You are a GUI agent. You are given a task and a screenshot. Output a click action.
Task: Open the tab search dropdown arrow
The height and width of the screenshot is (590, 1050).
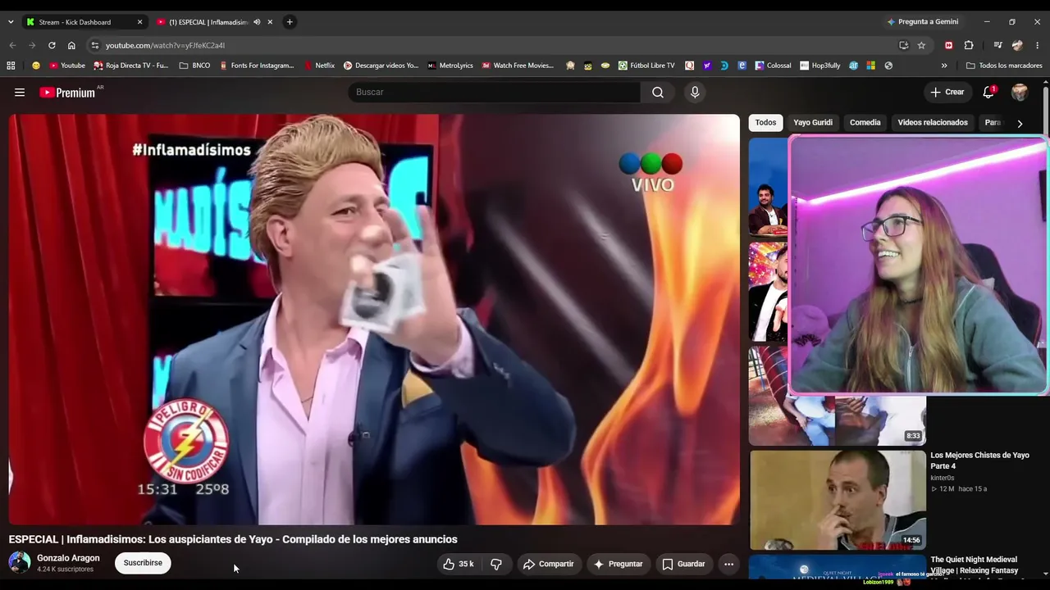coord(11,22)
